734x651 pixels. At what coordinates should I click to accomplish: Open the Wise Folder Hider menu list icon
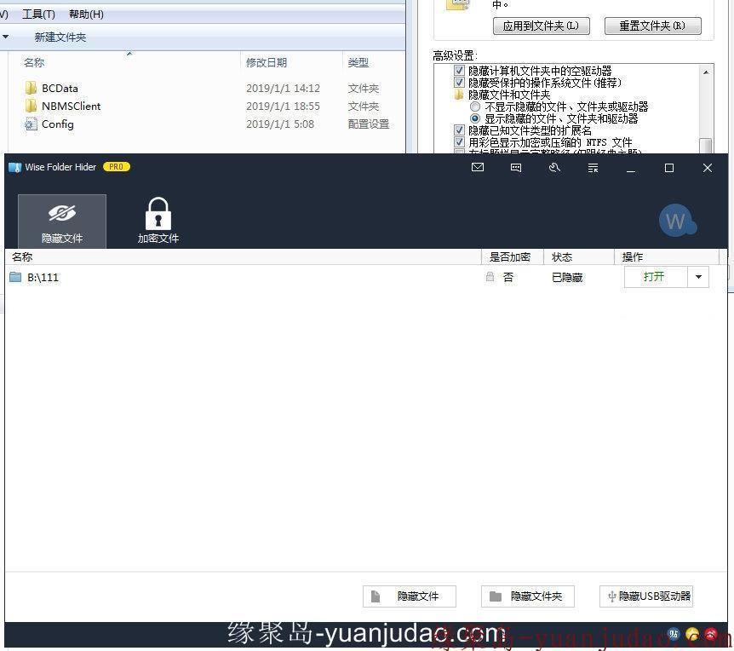[x=593, y=168]
